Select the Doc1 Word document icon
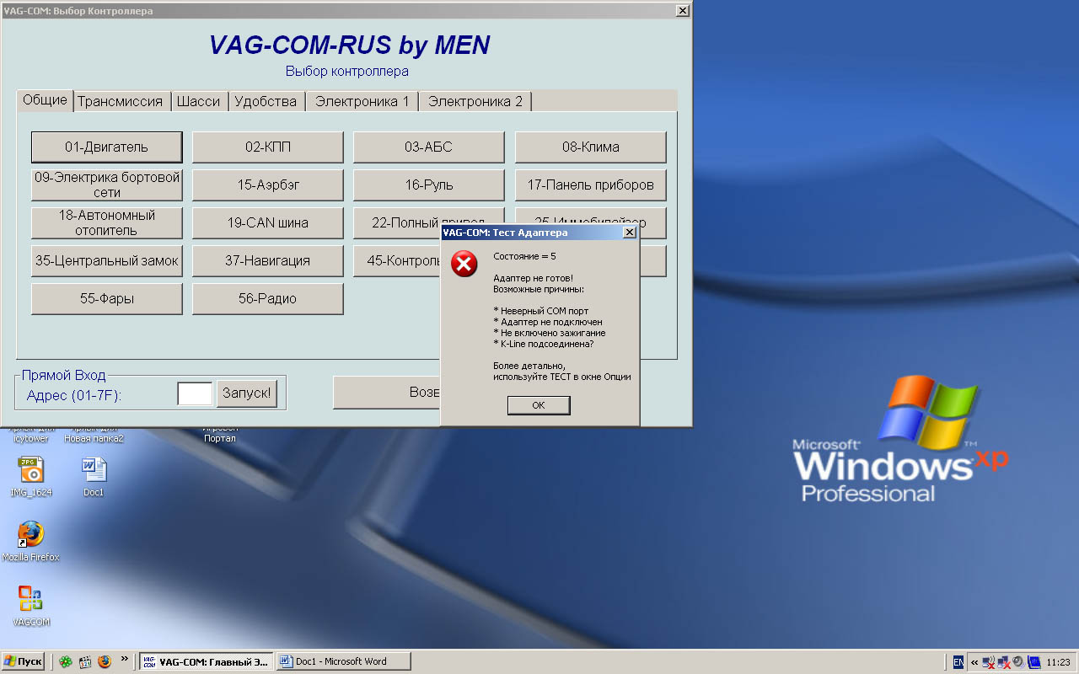The height and width of the screenshot is (674, 1079). pos(93,470)
